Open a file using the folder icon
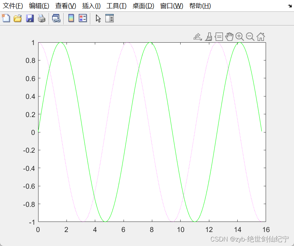This screenshot has height=246, width=294. point(17,19)
